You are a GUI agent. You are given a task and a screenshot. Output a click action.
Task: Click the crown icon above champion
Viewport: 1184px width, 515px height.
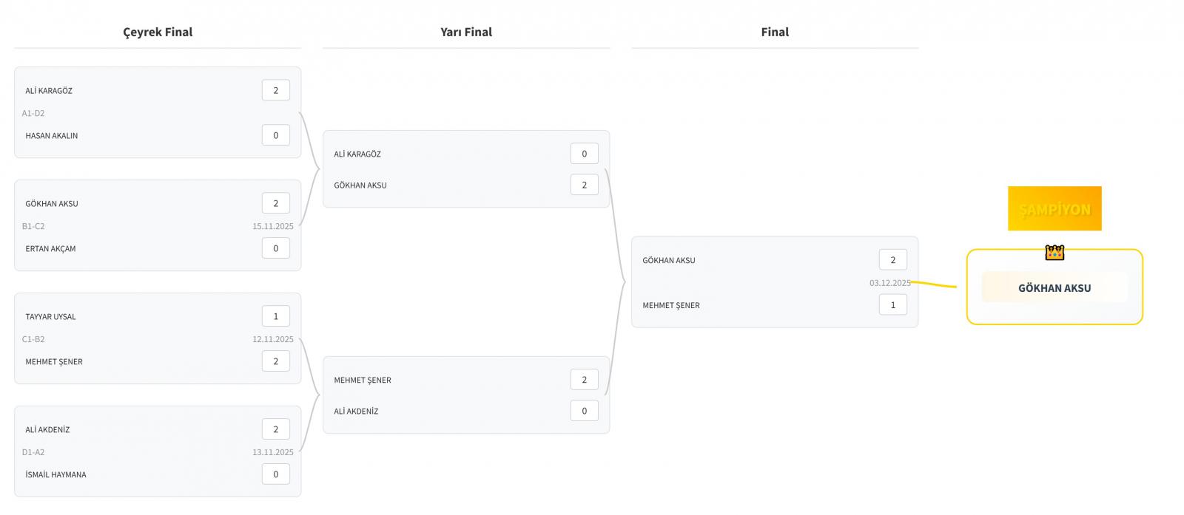click(1054, 253)
